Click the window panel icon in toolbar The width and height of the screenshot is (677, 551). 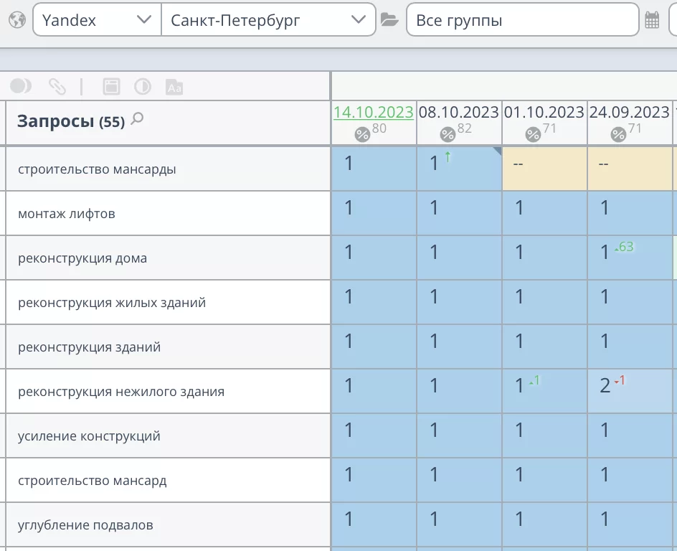(111, 87)
